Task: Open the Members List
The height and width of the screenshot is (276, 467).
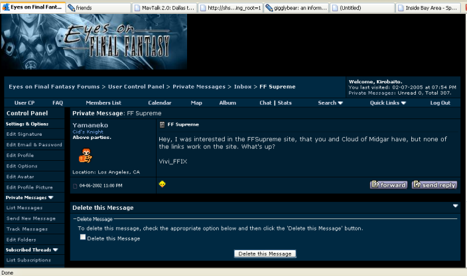Action: click(x=103, y=103)
